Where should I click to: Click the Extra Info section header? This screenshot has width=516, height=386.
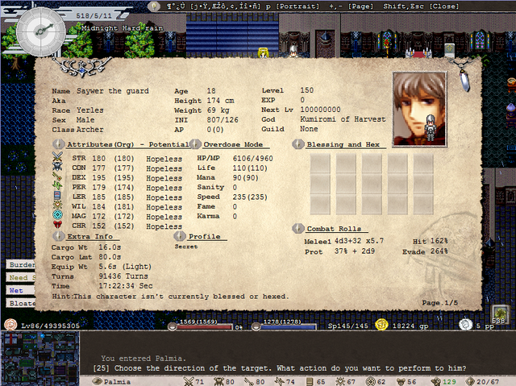89,236
